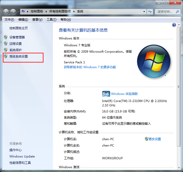Select the WORKGROUP value
This screenshot has width=183, height=172.
(112, 158)
